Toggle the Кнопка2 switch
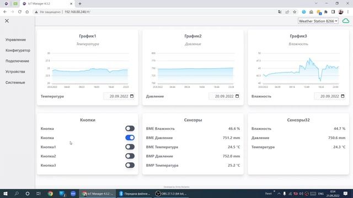Viewport: 353px width, 198px height. 130,156
